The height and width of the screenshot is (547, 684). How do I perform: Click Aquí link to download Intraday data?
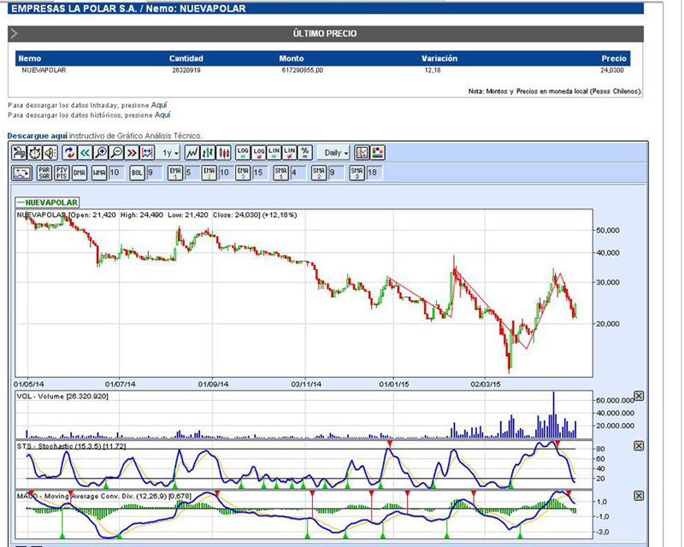click(159, 105)
